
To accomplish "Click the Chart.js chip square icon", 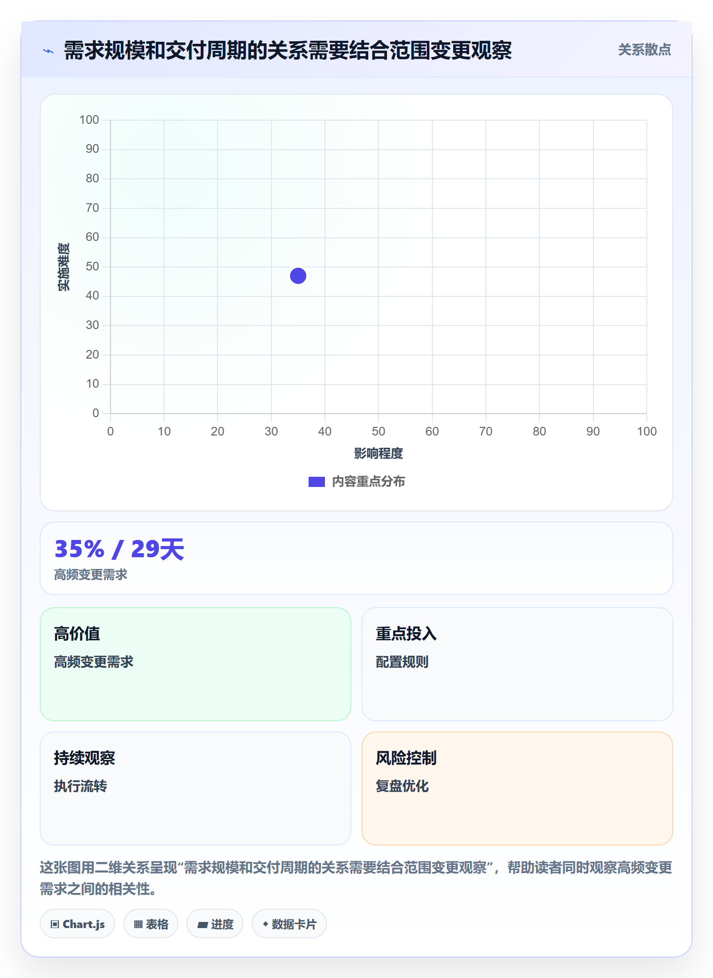I will tap(55, 924).
